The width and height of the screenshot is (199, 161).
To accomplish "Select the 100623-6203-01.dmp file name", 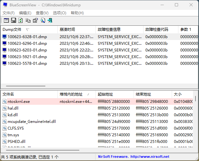I will 27,50.
